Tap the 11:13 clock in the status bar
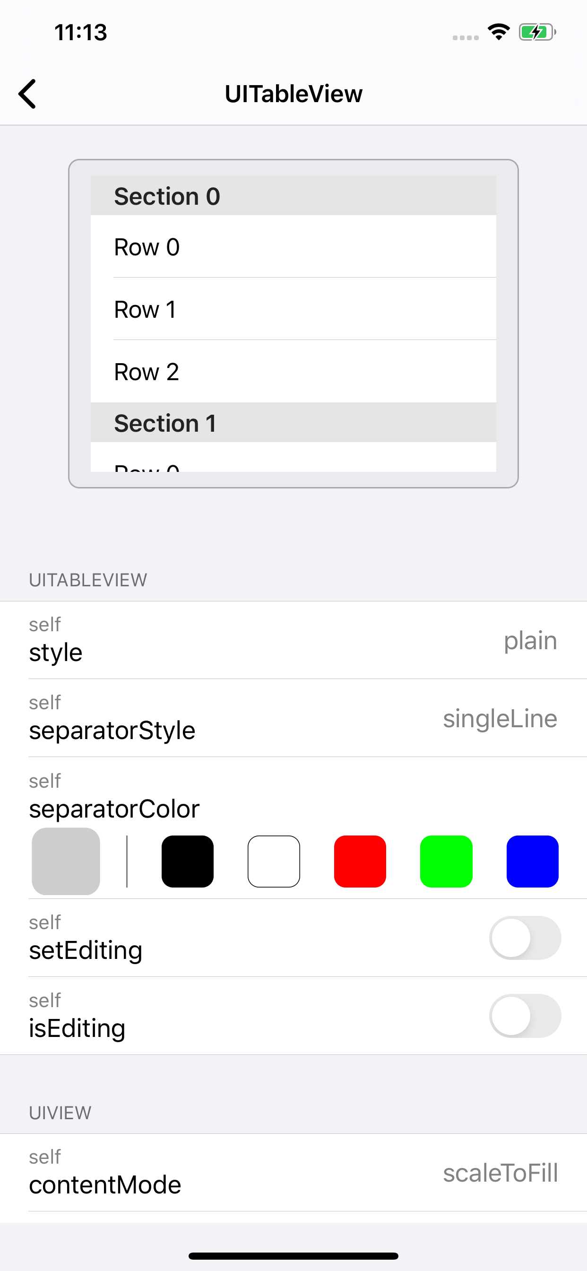Viewport: 587px width, 1271px height. [80, 33]
